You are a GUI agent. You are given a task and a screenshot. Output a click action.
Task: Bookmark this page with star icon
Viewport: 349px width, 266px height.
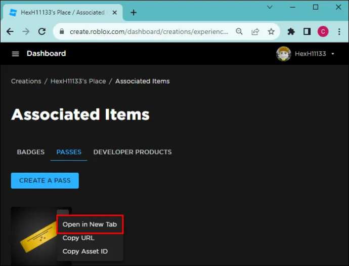pyautogui.click(x=271, y=31)
